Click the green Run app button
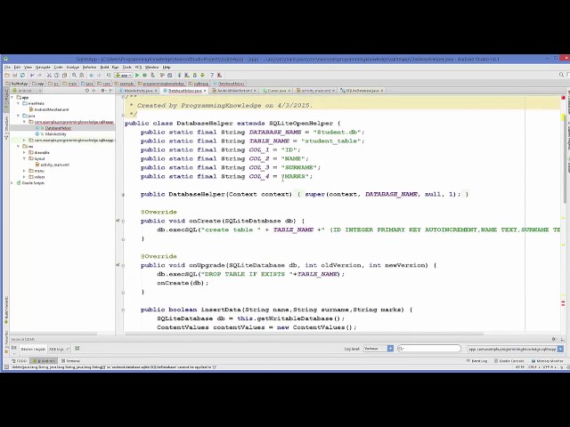The image size is (570, 427). [x=137, y=75]
